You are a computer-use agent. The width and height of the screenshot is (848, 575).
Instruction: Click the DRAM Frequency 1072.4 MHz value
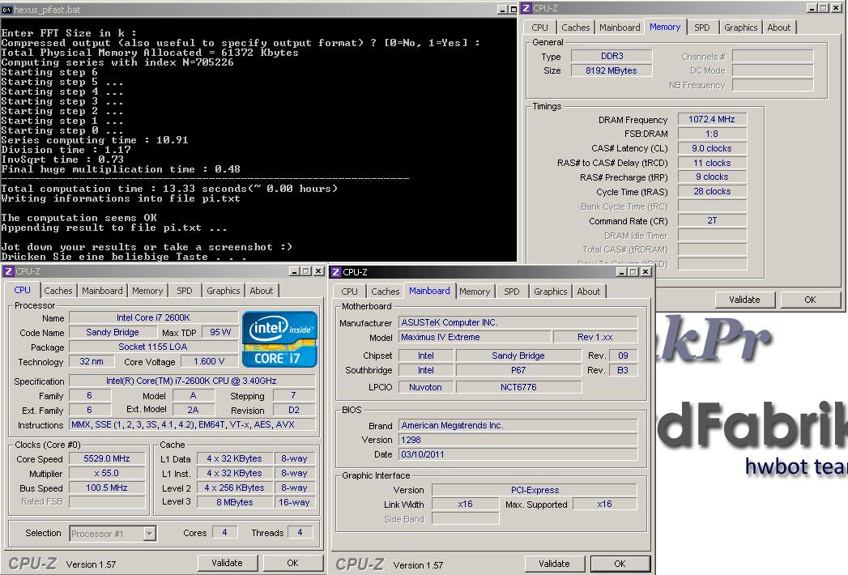click(x=712, y=119)
